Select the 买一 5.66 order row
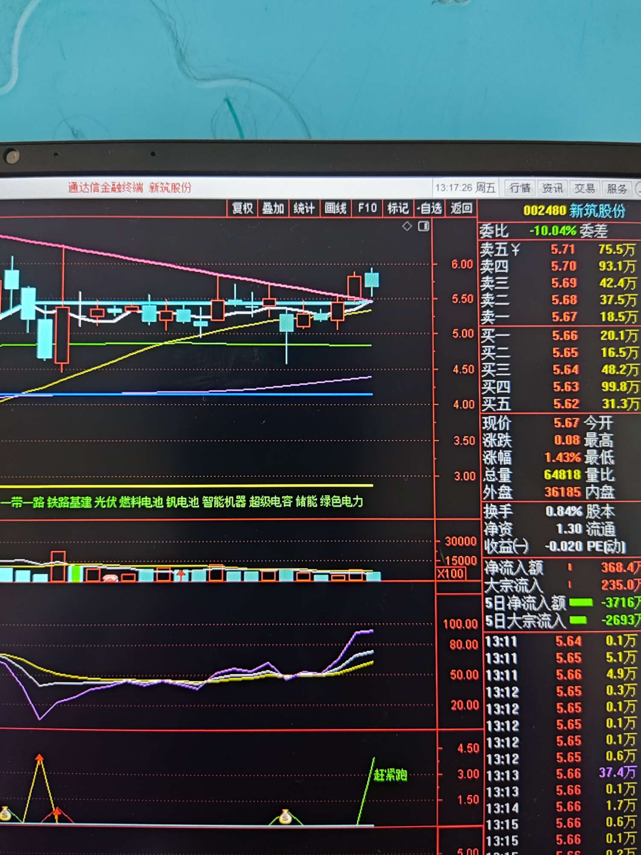Image resolution: width=641 pixels, height=855 pixels. (560, 336)
